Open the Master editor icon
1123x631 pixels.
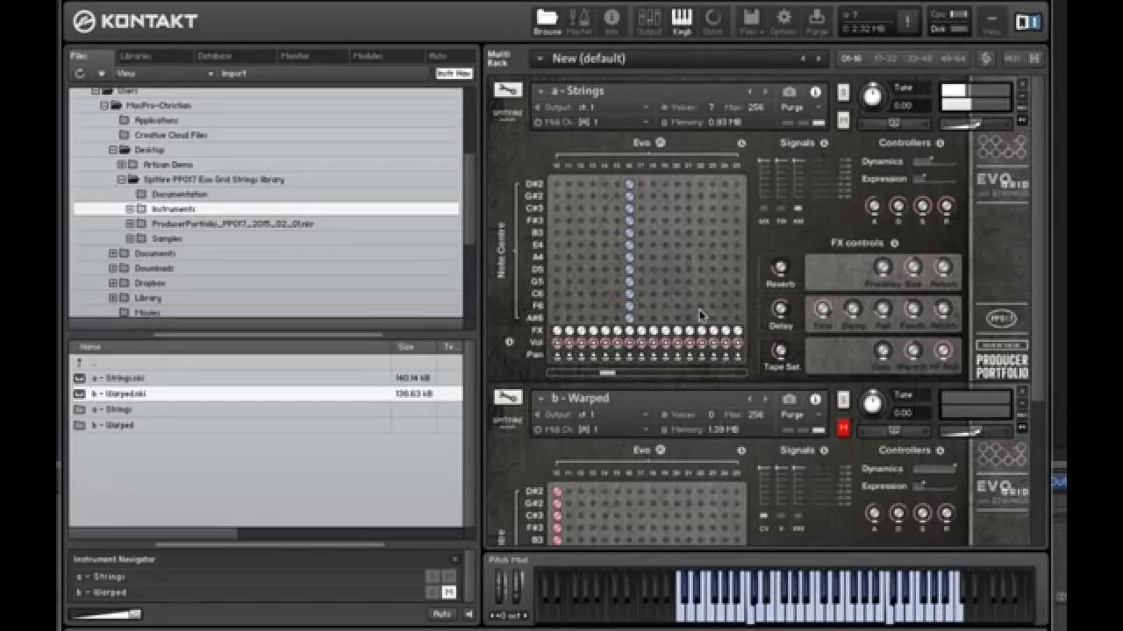pyautogui.click(x=579, y=21)
